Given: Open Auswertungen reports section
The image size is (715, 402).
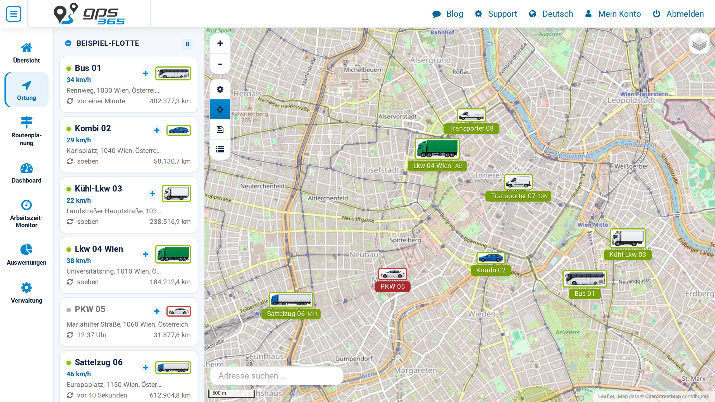Looking at the screenshot, I should coord(27,255).
